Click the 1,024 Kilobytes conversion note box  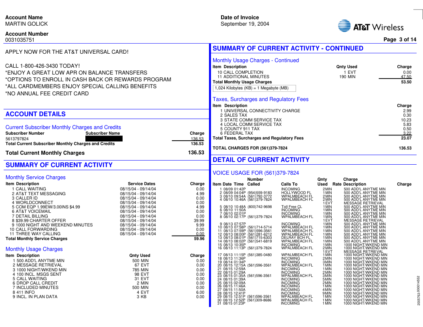click(254, 88)
